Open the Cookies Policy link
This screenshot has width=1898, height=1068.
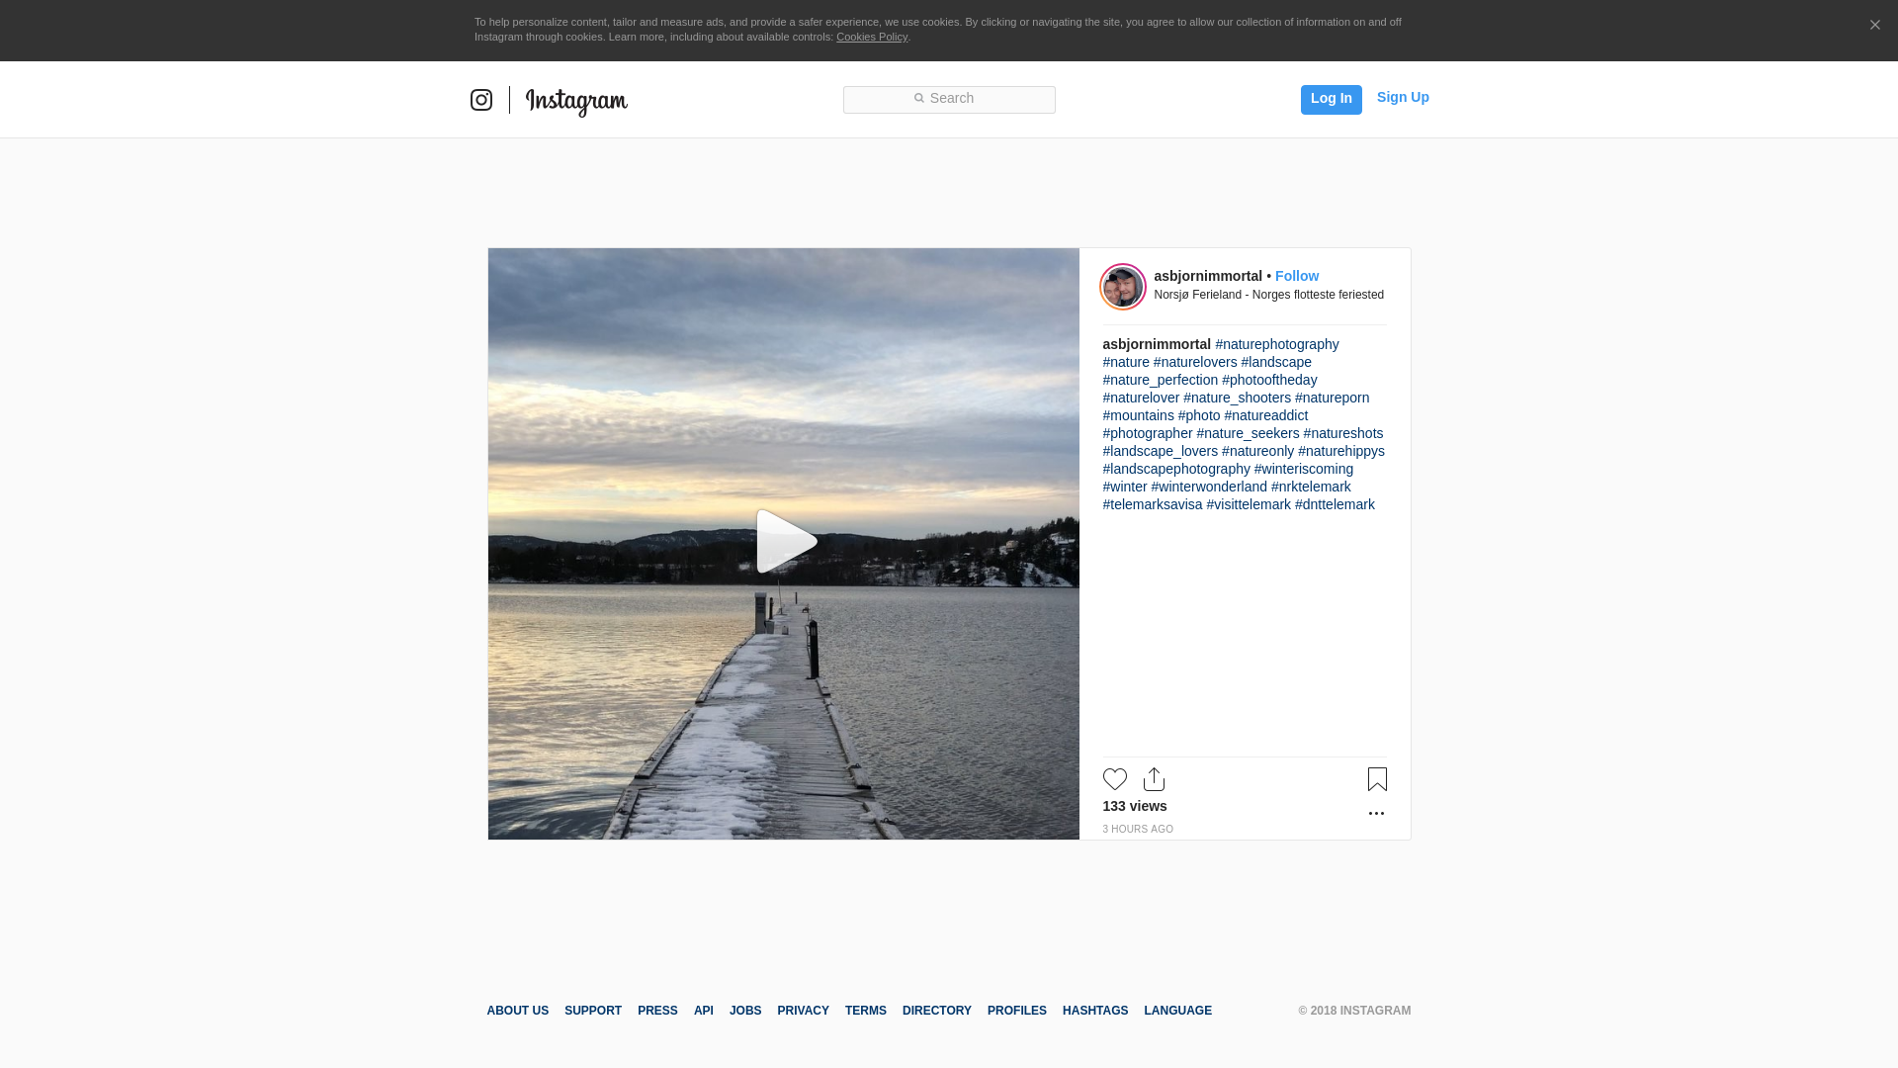(x=871, y=37)
